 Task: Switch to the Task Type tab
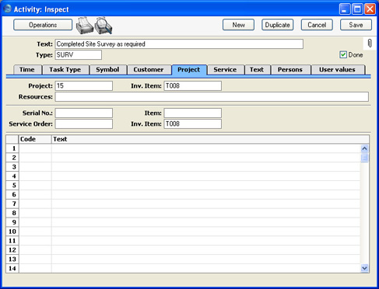point(65,70)
